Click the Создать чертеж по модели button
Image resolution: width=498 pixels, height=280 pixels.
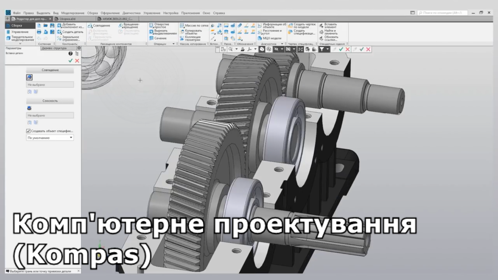302,26
